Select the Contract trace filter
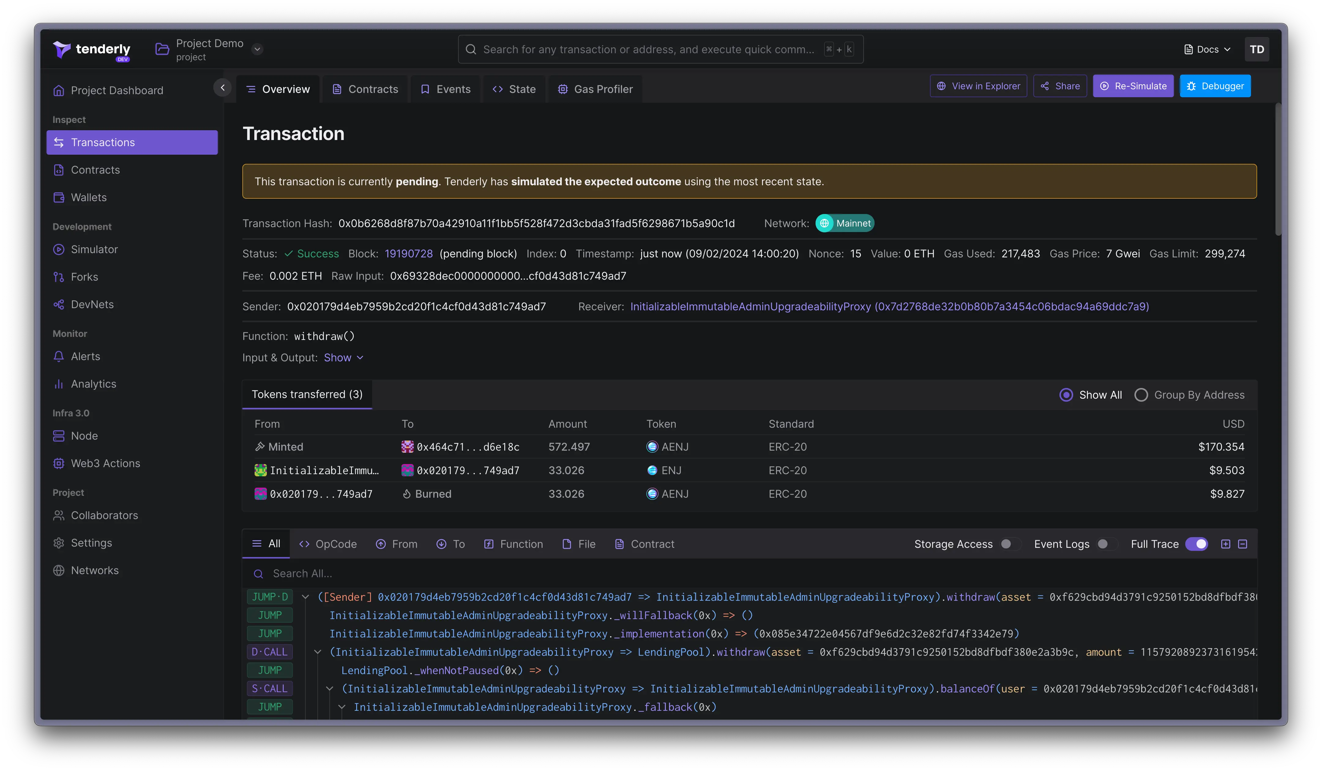 tap(644, 544)
